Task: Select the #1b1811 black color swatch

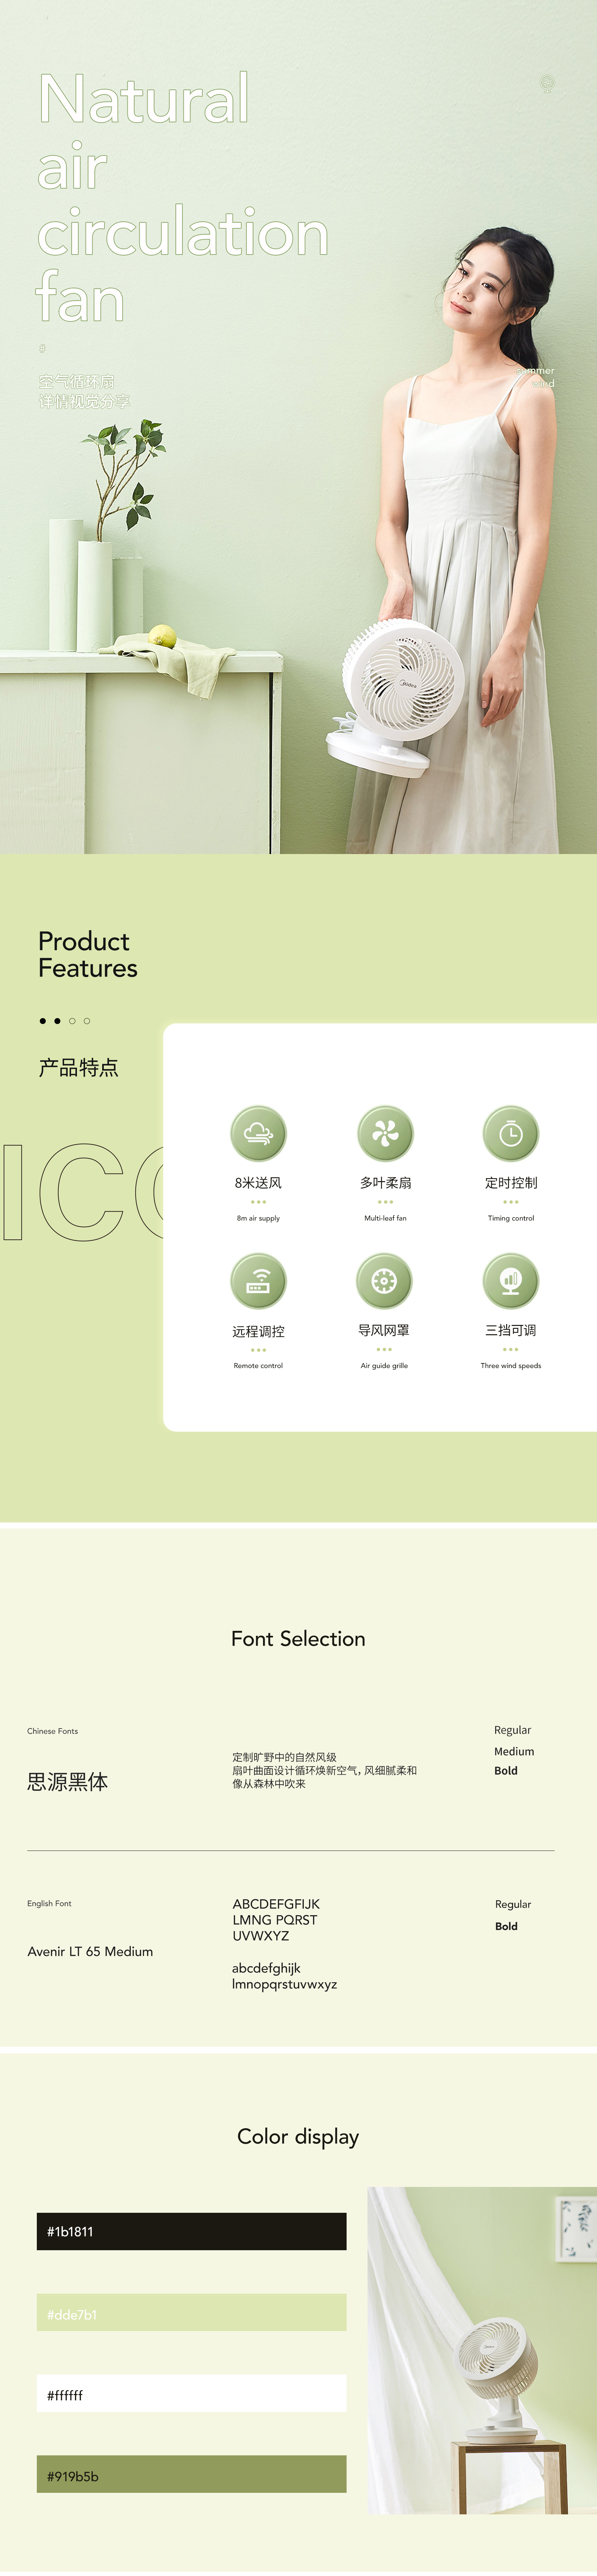Action: tap(192, 2231)
